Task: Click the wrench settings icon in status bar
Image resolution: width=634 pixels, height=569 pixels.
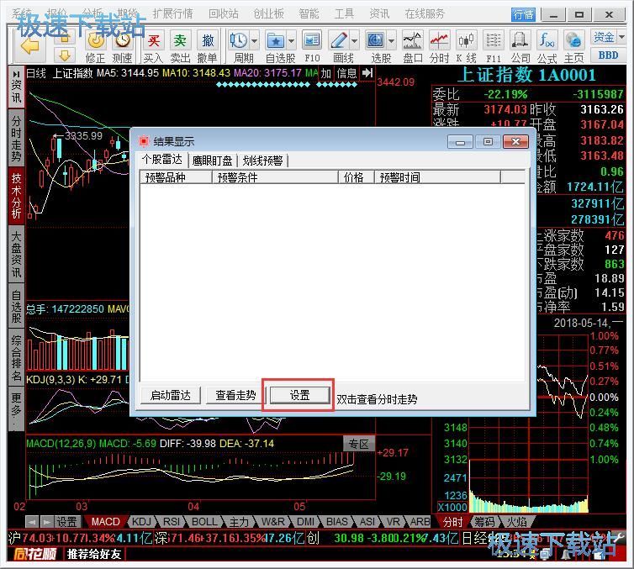Action: pos(619,537)
